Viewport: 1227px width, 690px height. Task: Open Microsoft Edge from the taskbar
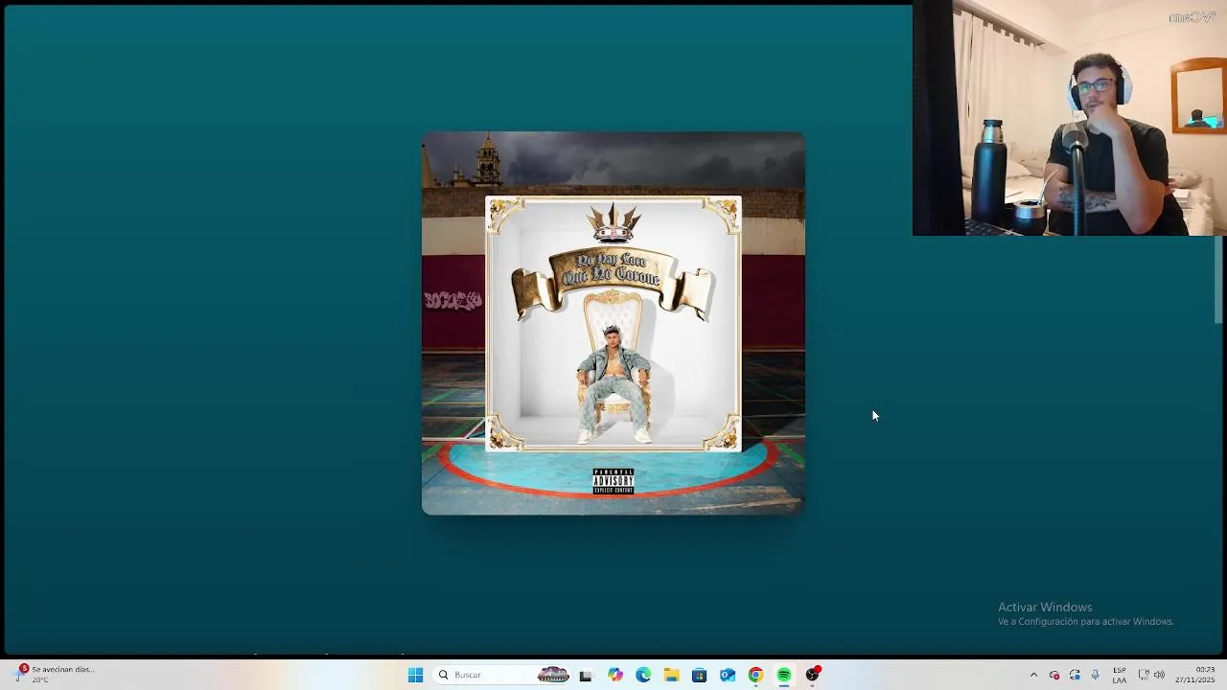(x=643, y=675)
